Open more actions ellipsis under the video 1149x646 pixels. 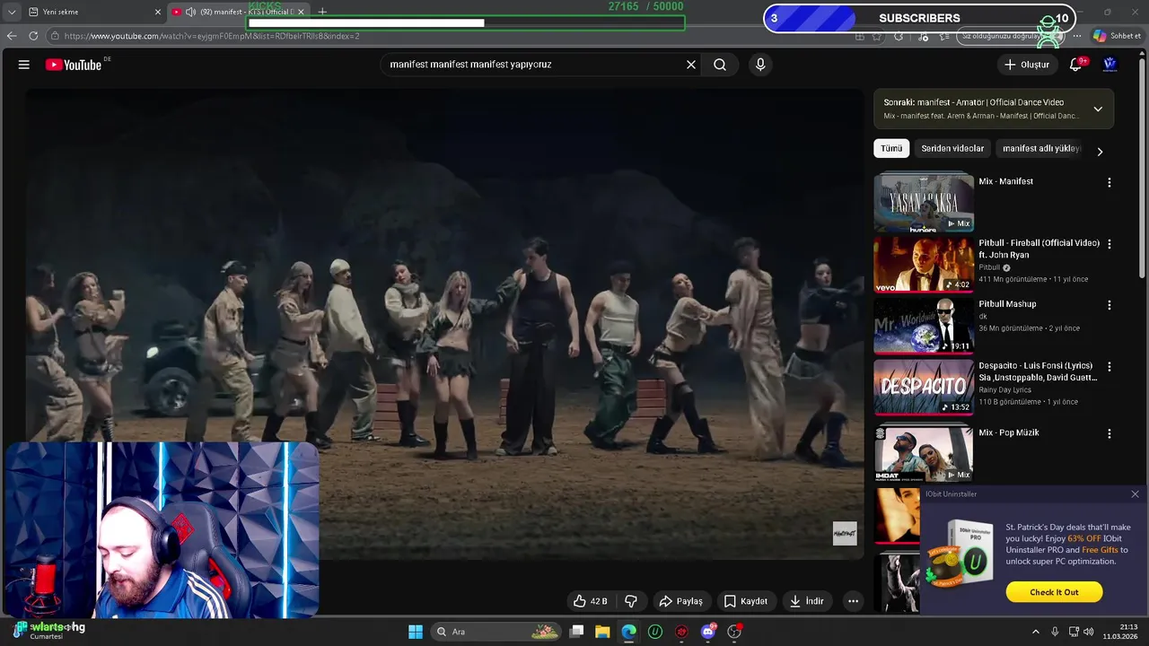pos(854,601)
